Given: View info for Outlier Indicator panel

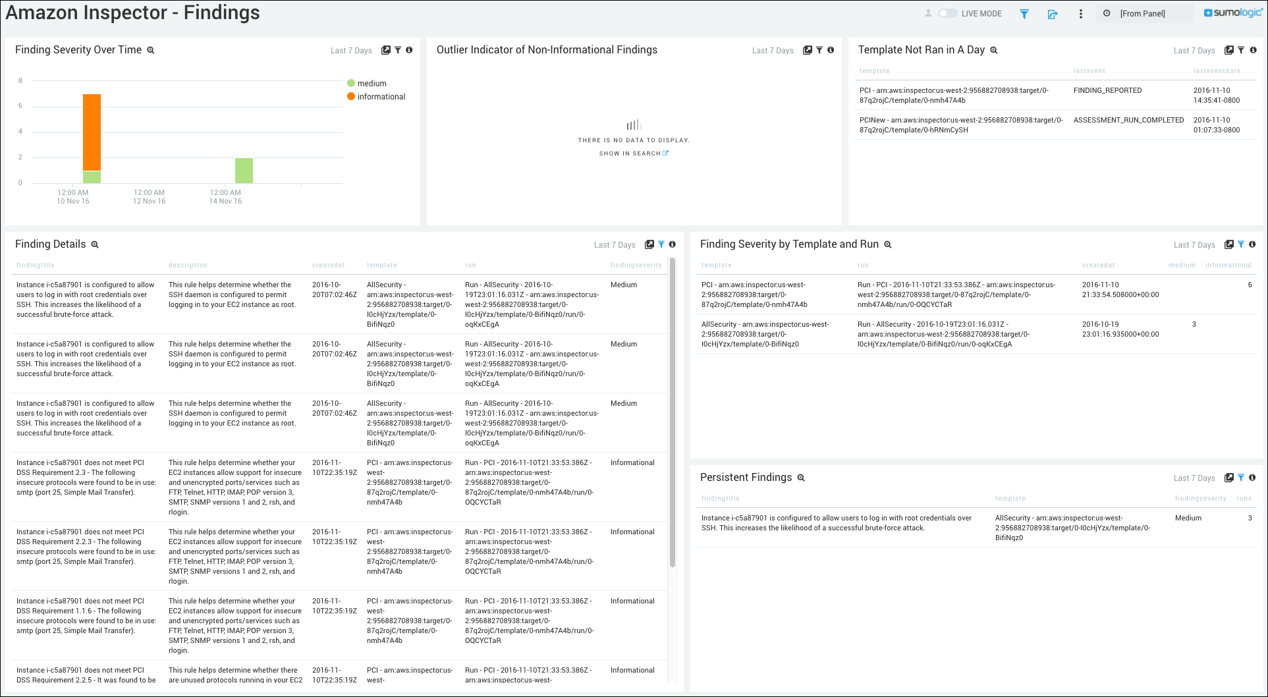Looking at the screenshot, I should (831, 50).
